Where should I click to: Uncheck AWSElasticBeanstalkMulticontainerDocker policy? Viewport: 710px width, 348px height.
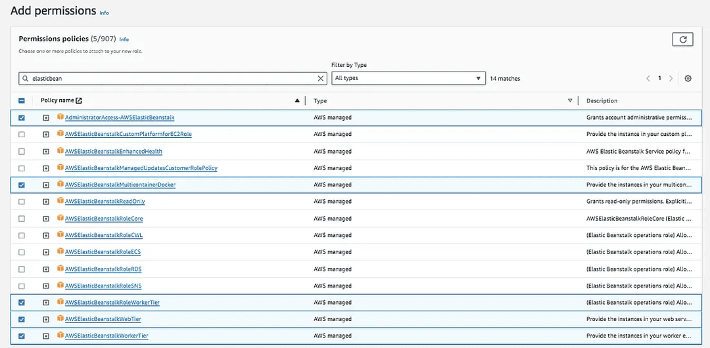coord(22,185)
